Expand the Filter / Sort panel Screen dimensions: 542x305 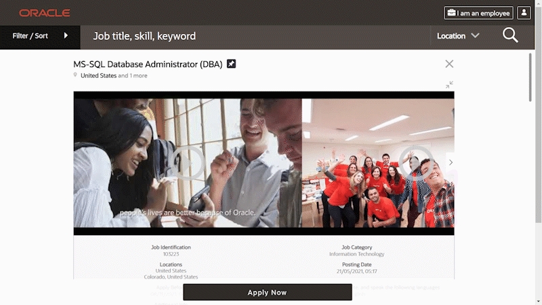40,36
